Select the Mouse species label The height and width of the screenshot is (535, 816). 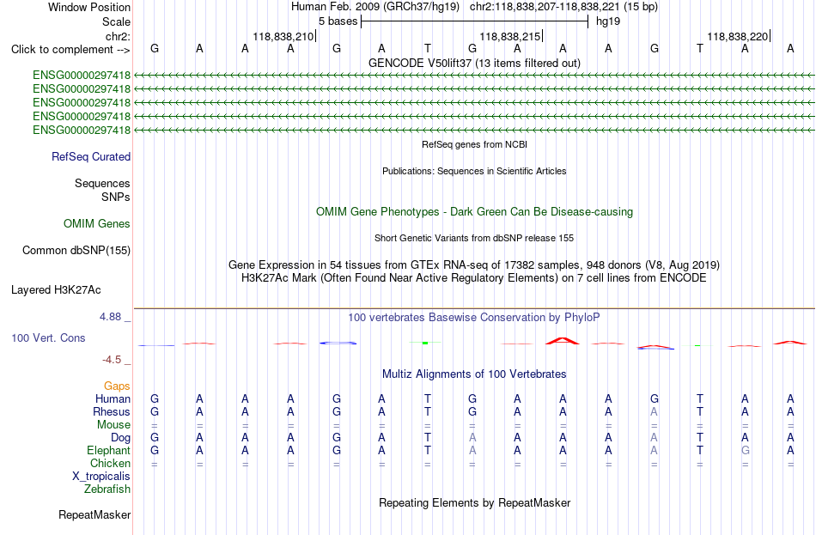tap(114, 425)
